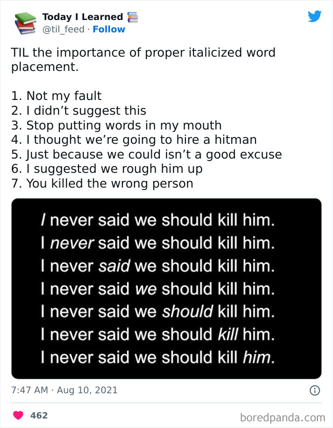The height and width of the screenshot is (428, 333).
Task: Click the italicized "him" in the last image line
Action: [x=256, y=357]
